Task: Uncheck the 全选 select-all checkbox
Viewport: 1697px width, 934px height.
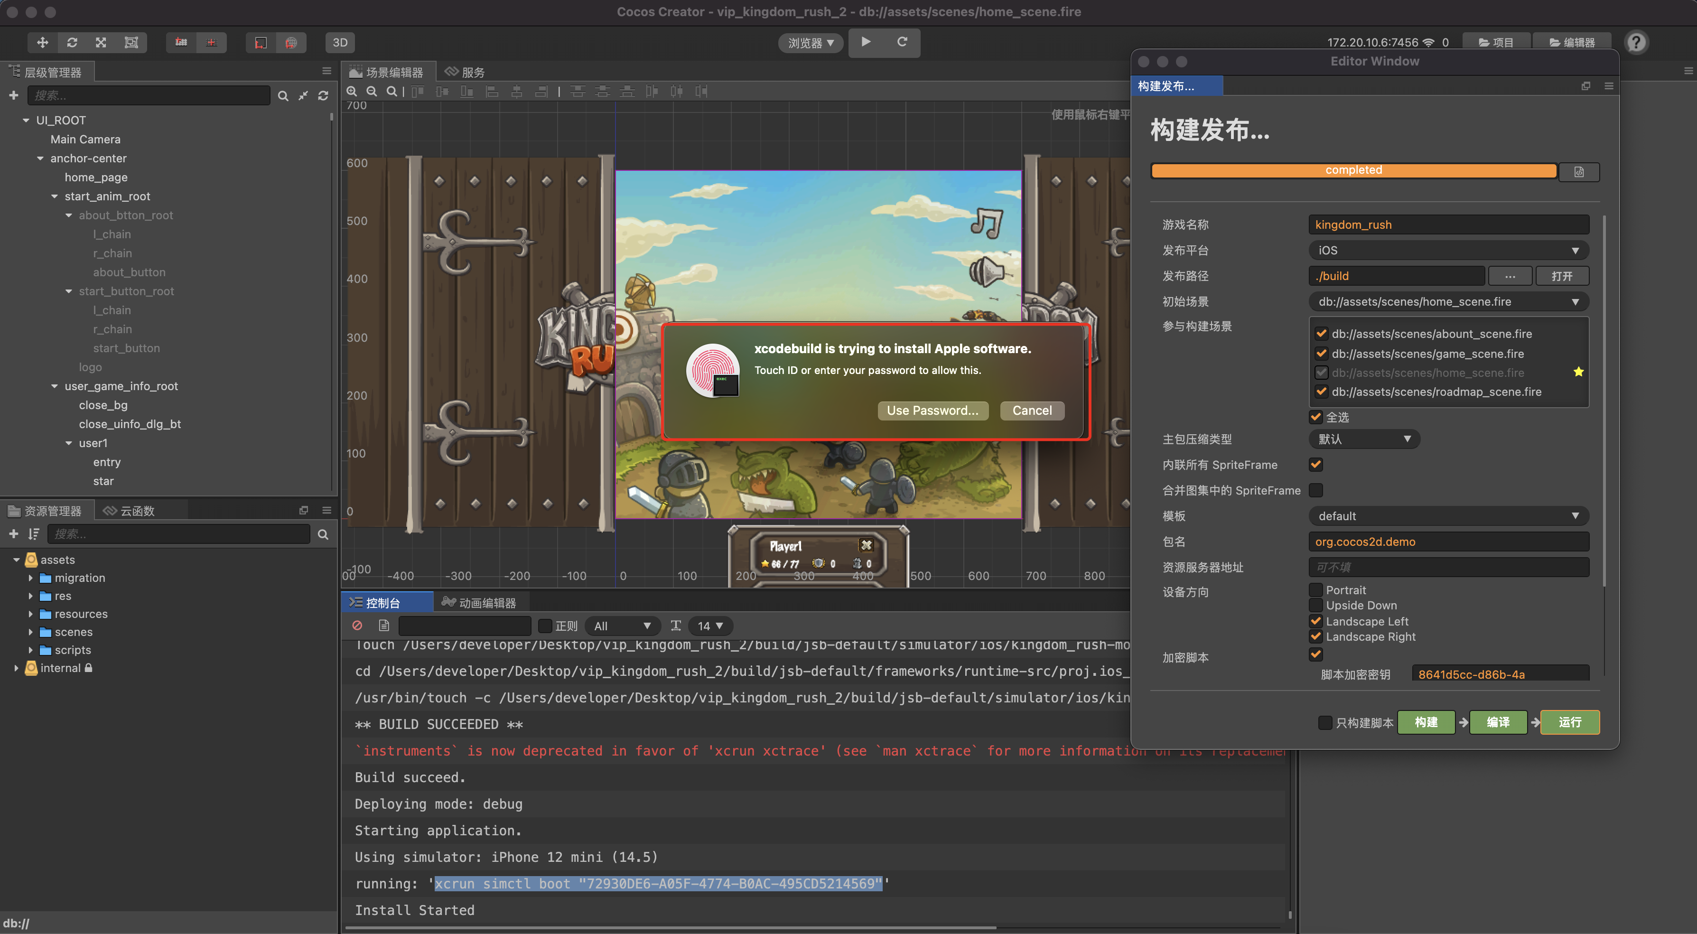Action: (x=1315, y=417)
